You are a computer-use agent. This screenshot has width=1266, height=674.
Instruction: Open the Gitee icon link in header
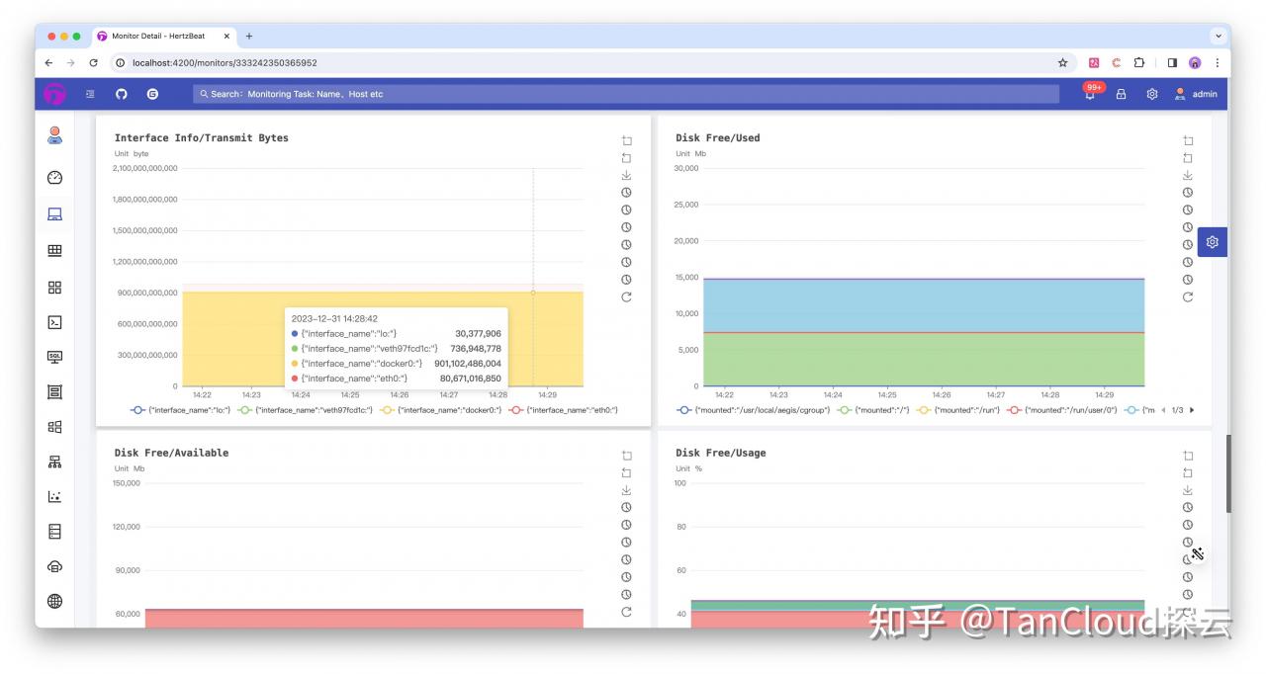[x=152, y=94]
